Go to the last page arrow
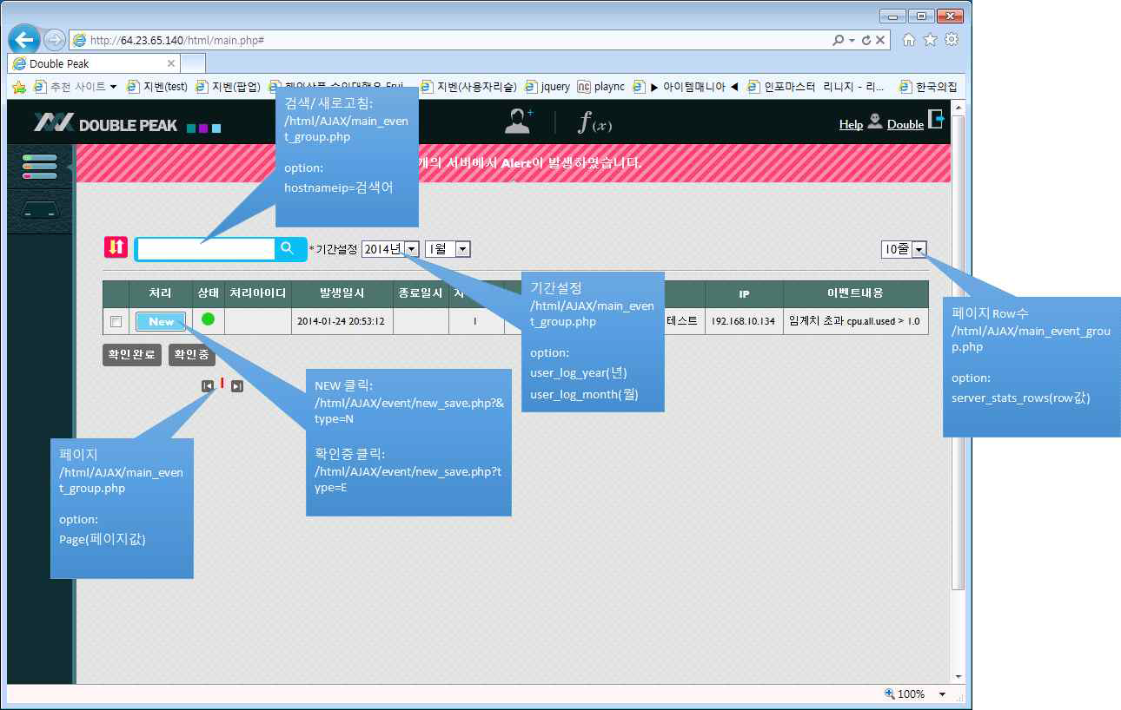 [x=237, y=386]
